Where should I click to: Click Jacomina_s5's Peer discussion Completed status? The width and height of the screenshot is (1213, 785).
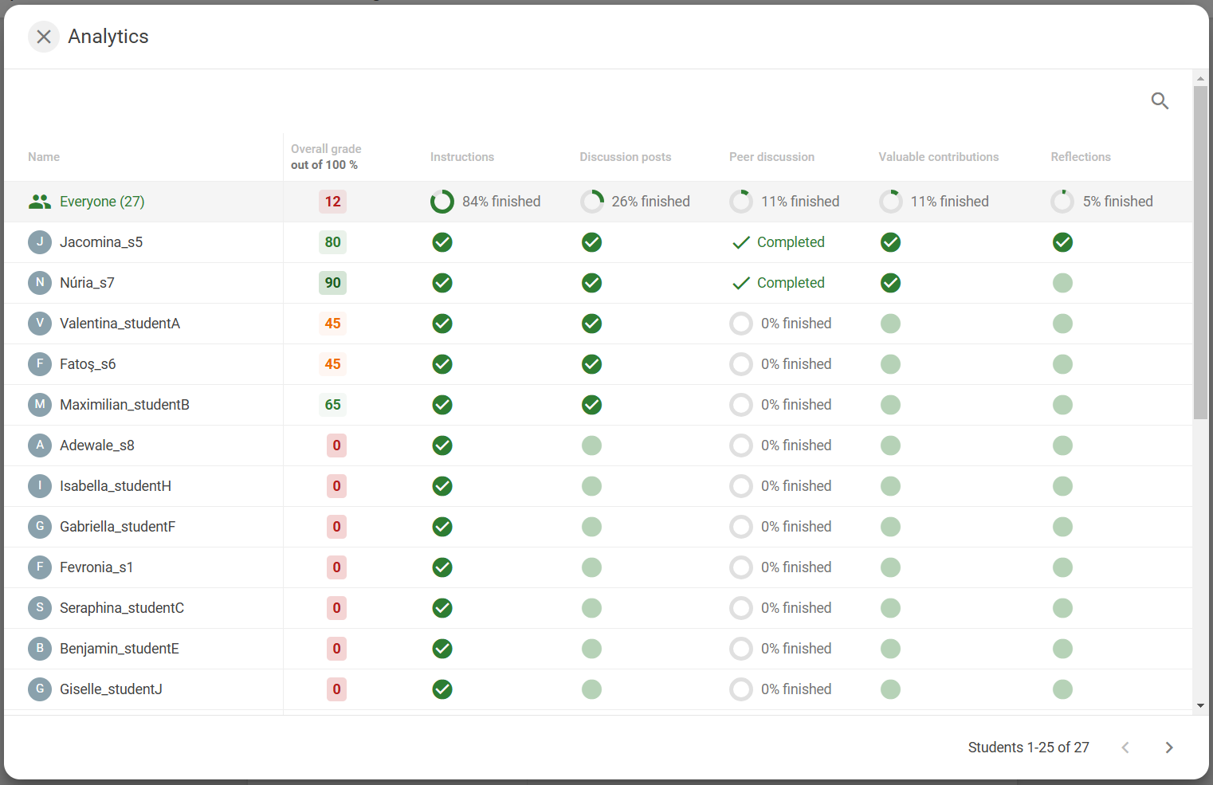pyautogui.click(x=779, y=242)
